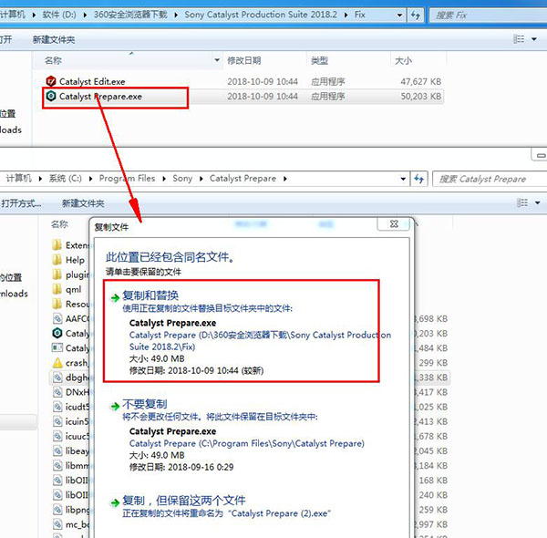Viewport: 547px width, 538px height.
Task: Click 新建文件夹 in Catalyst Prepare toolbar
Action: [x=83, y=203]
